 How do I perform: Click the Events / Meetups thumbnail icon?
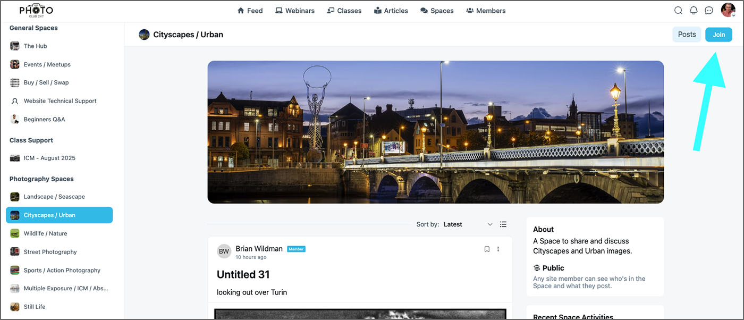pyautogui.click(x=15, y=64)
